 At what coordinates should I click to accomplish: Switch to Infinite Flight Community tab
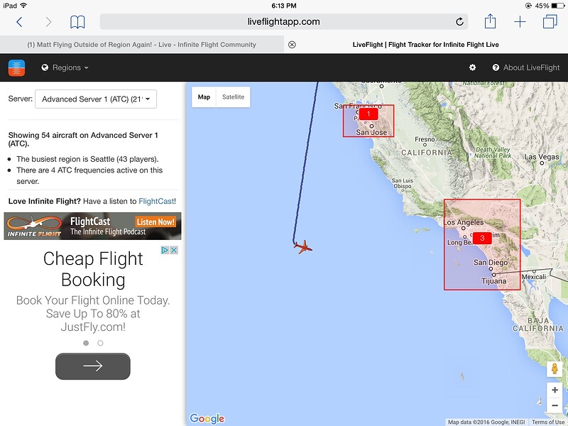coord(141,45)
